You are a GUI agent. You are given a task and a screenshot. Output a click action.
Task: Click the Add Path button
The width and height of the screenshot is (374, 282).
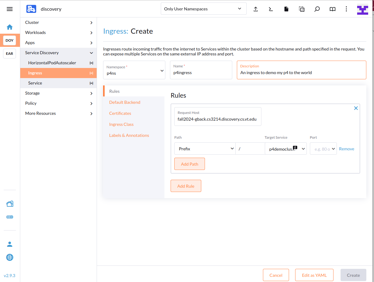click(x=189, y=164)
